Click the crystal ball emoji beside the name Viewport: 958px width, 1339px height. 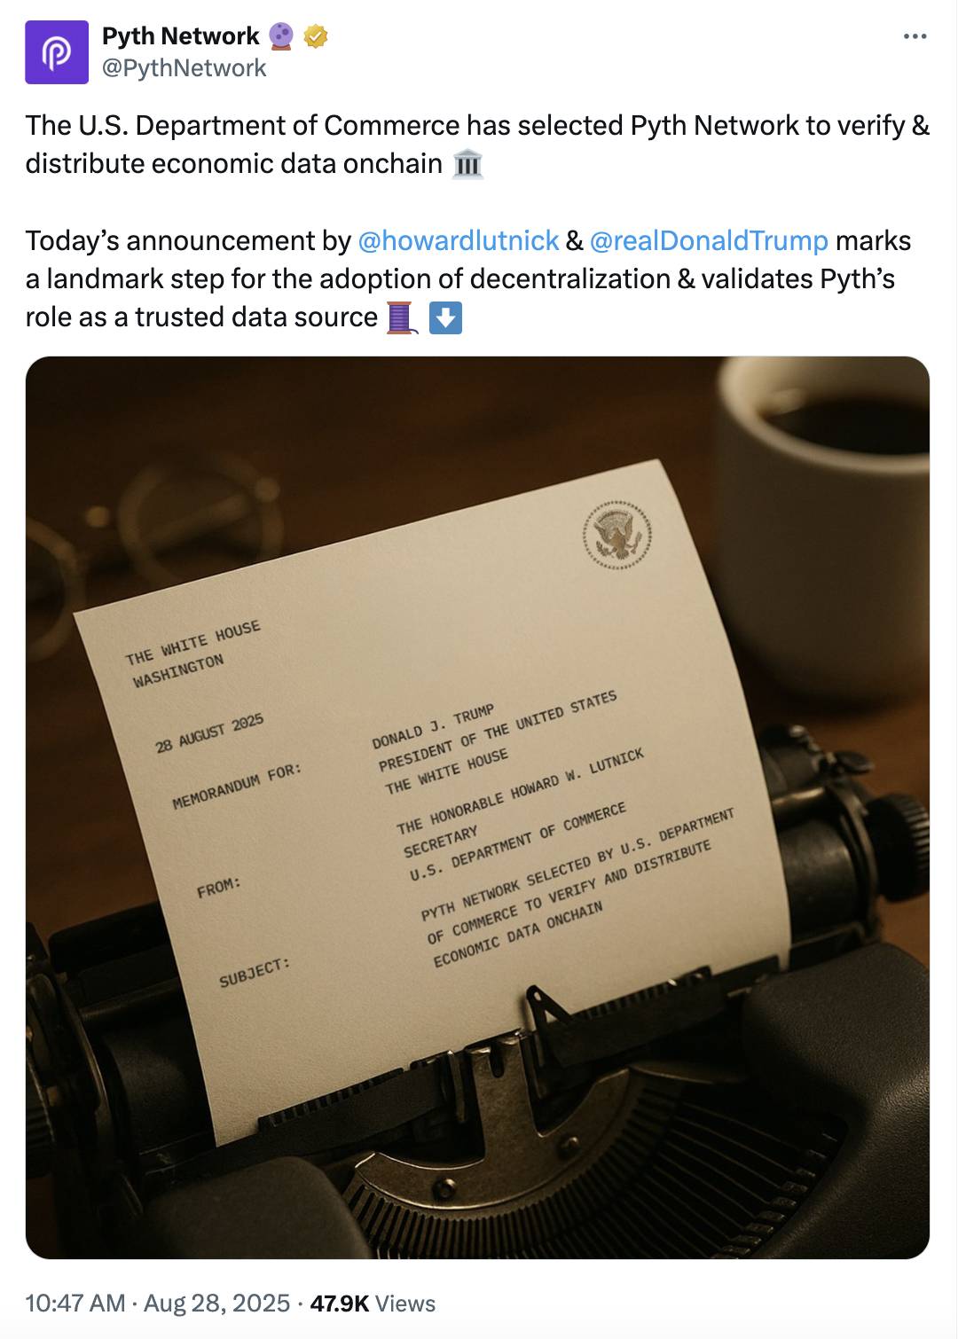point(279,36)
